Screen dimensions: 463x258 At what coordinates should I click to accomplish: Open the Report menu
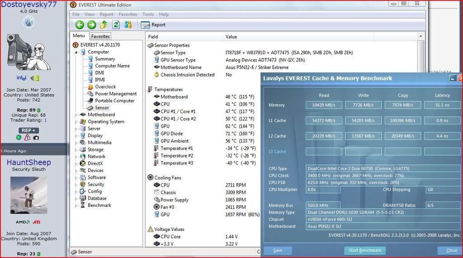[107, 14]
